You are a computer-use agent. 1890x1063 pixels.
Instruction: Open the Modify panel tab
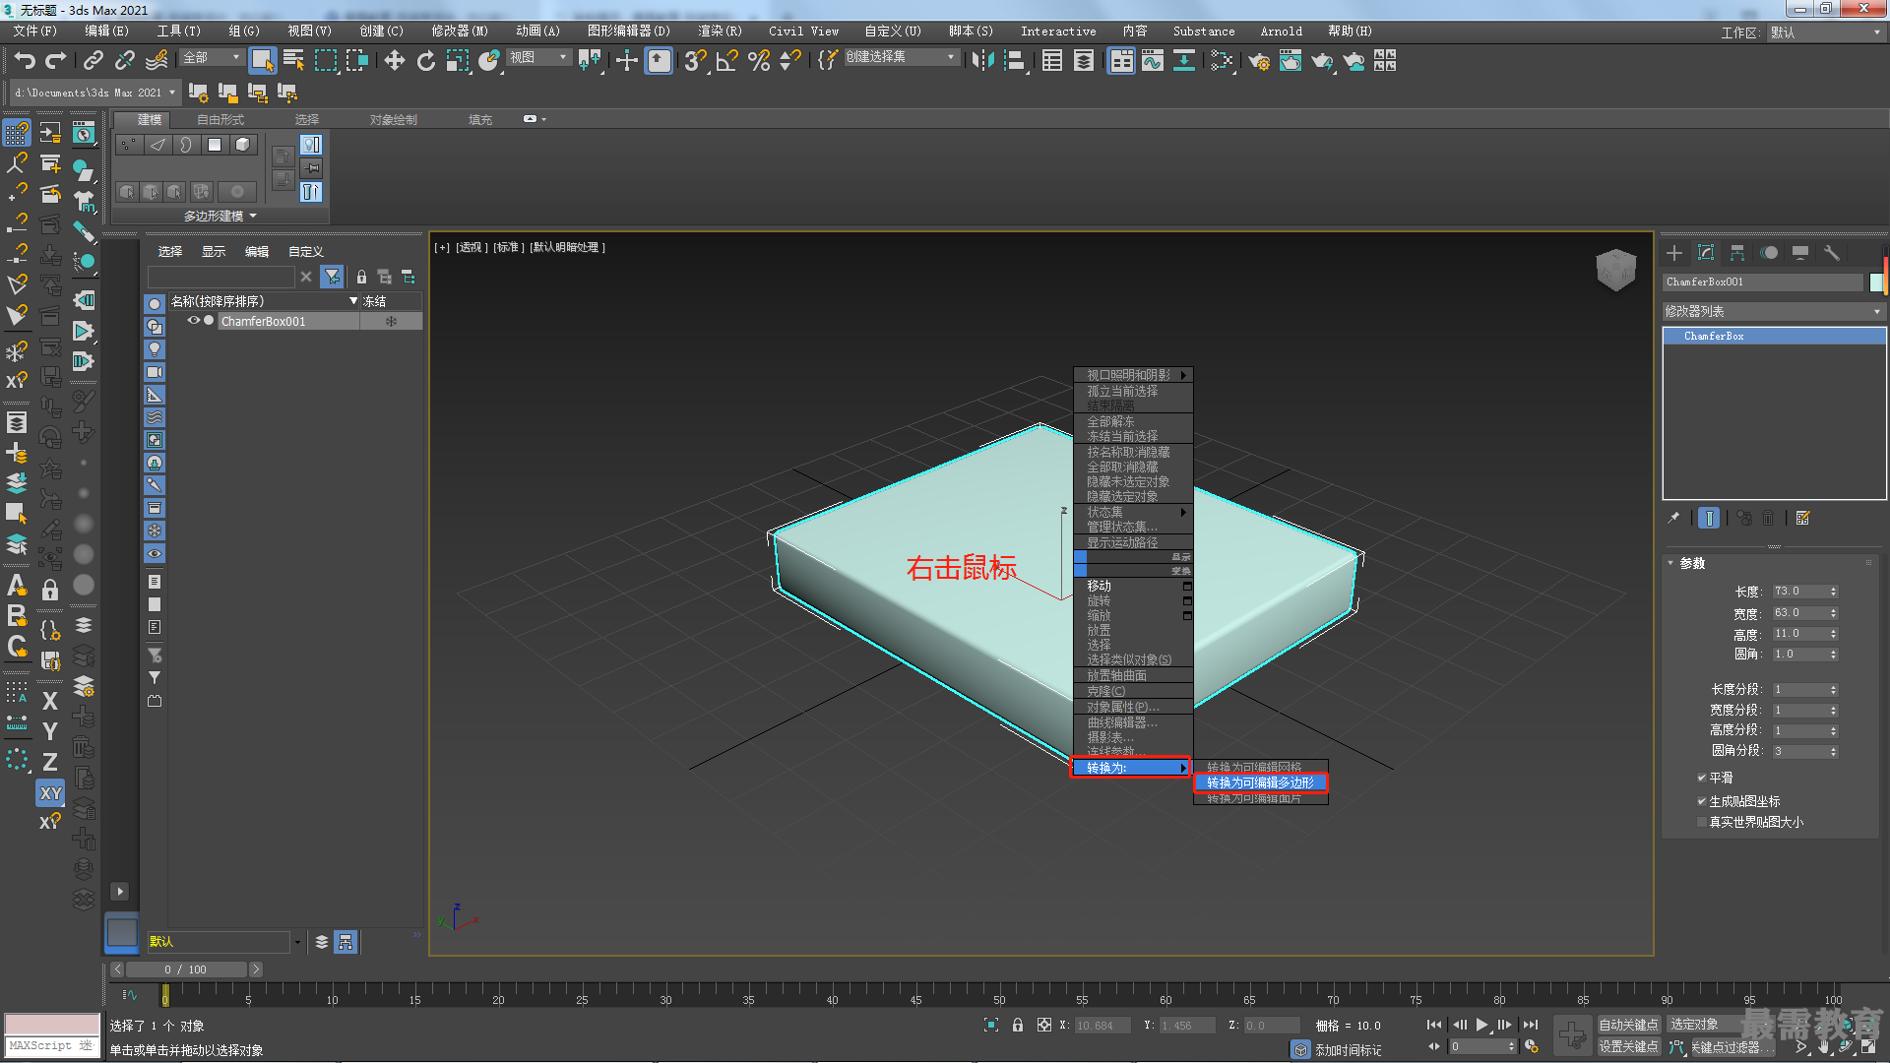pyautogui.click(x=1706, y=253)
